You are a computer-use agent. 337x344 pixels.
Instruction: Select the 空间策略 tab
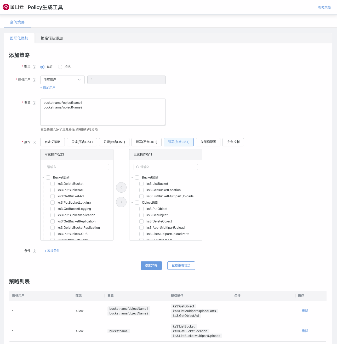[x=17, y=22]
